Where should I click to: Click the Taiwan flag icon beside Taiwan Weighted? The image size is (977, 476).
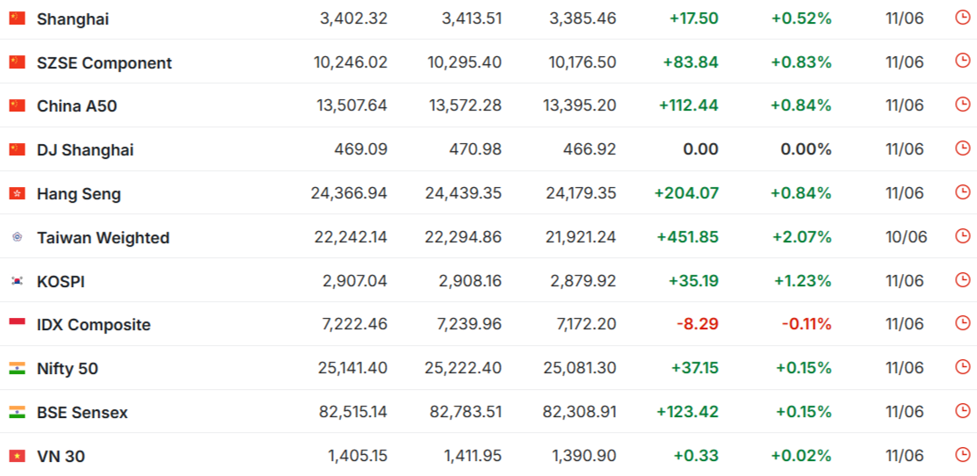(17, 237)
